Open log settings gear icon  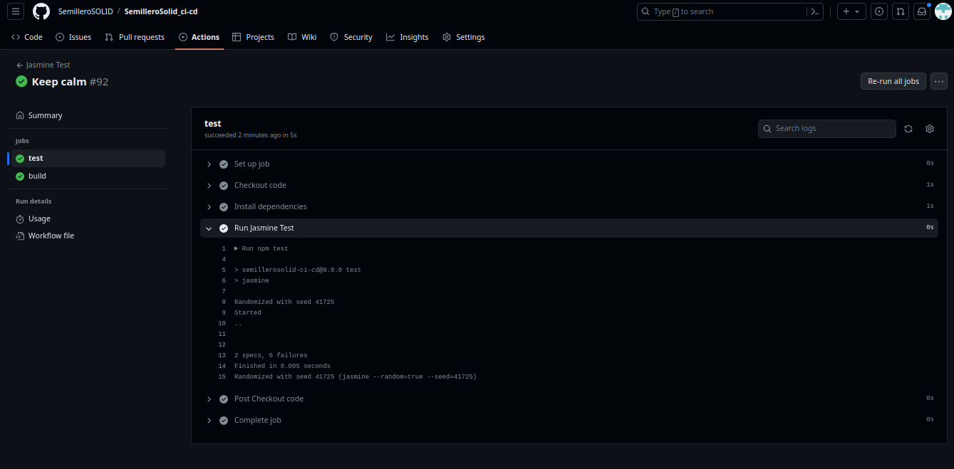(x=930, y=129)
